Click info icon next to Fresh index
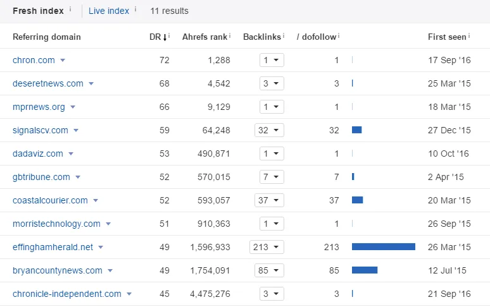This screenshot has height=307, width=490. tap(70, 9)
